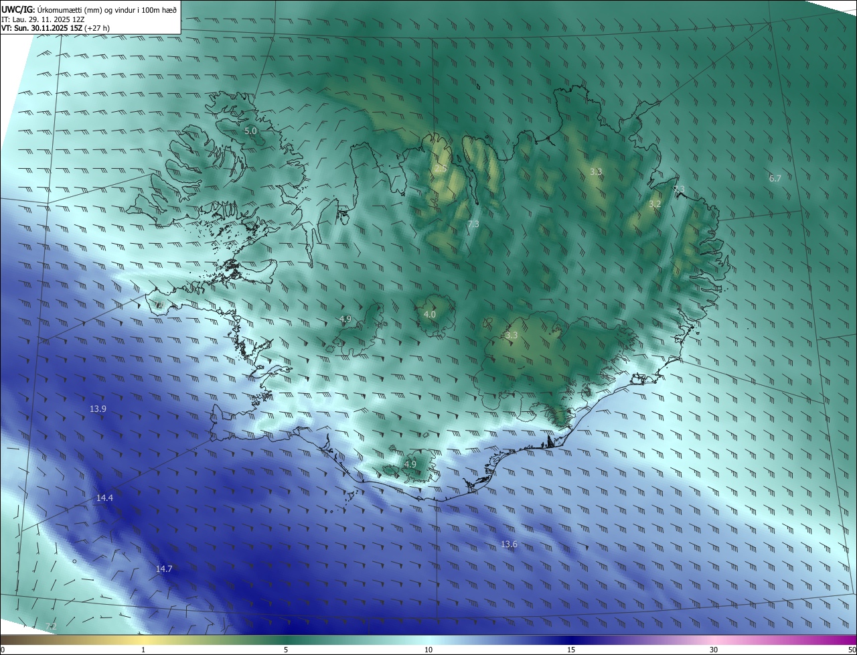Select the "IT: Lau. 29. 11. 2025 12Z" line
Viewport: 857px width, 655px height.
[x=43, y=19]
